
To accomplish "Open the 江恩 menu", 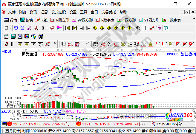I will click(x=44, y=12).
